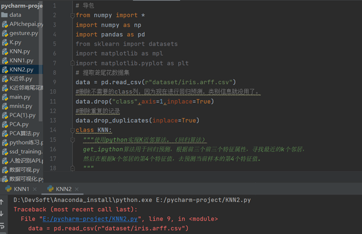362x234 pixels.
Task: Select K.py file in project tree
Action: click(15, 42)
